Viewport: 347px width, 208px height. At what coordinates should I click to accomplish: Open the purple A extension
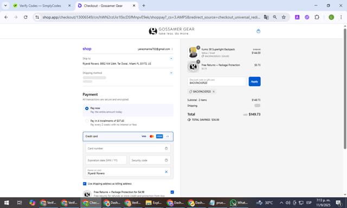297,17
